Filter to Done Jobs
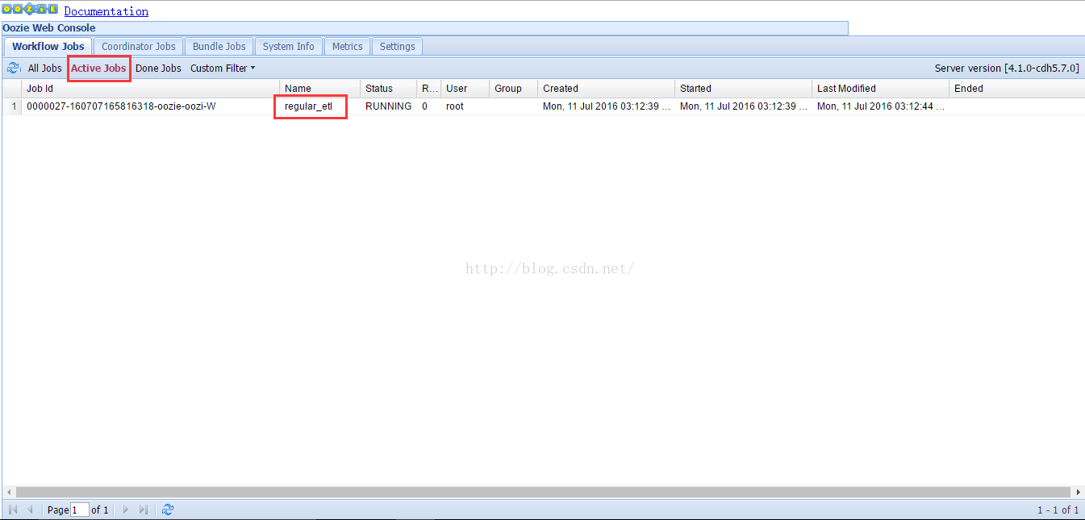 (x=158, y=69)
